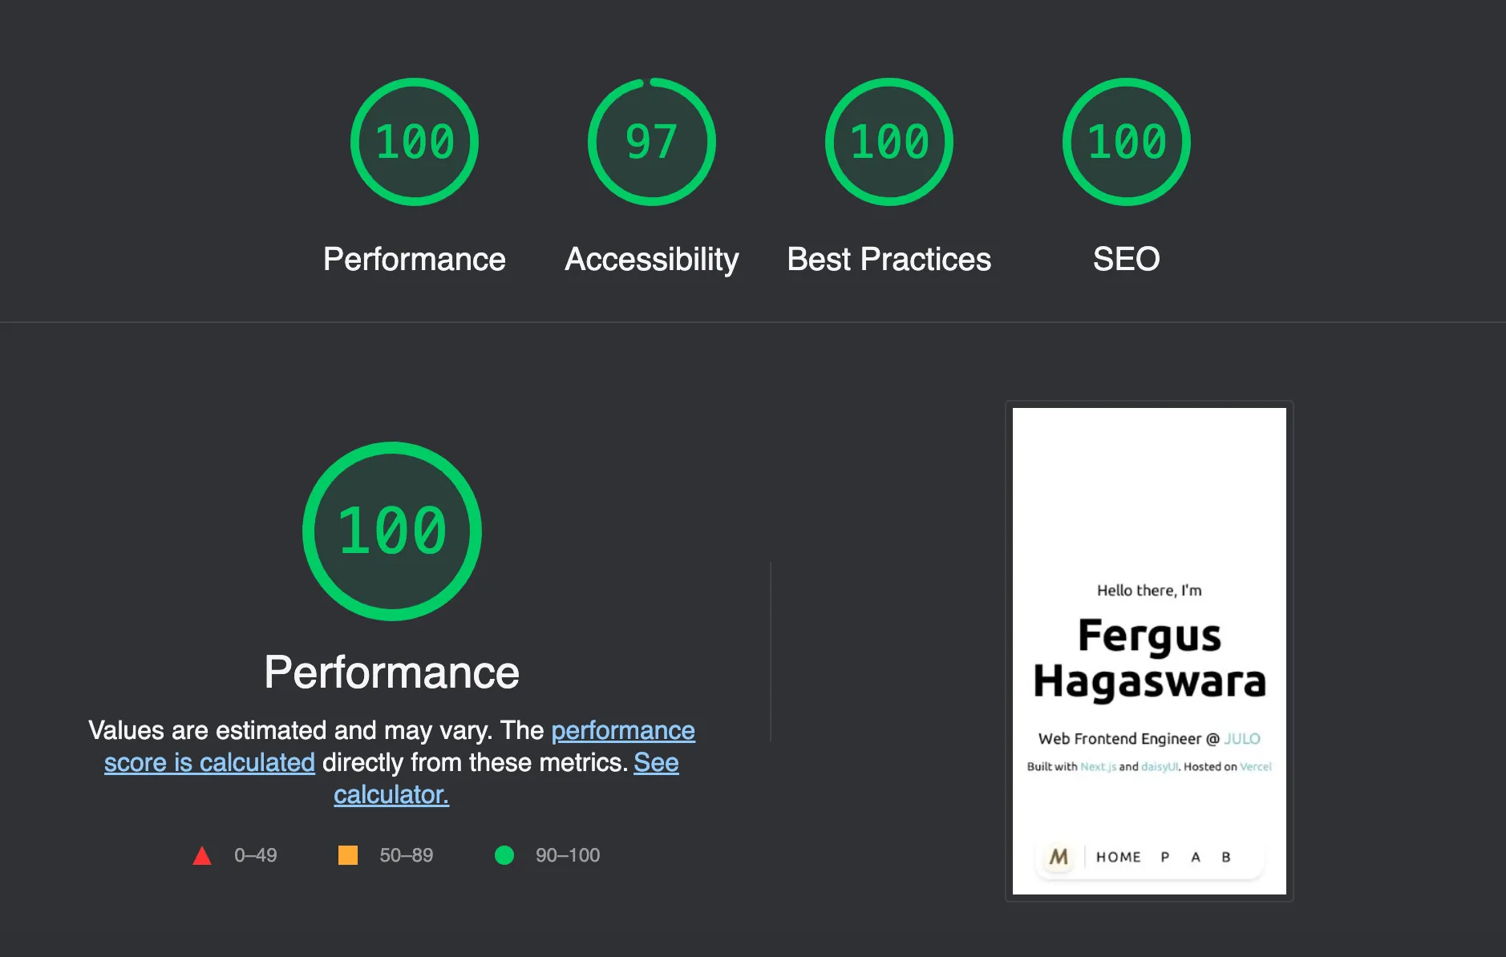1506x957 pixels.
Task: Click the Performance score gauge at the top
Action: click(414, 143)
